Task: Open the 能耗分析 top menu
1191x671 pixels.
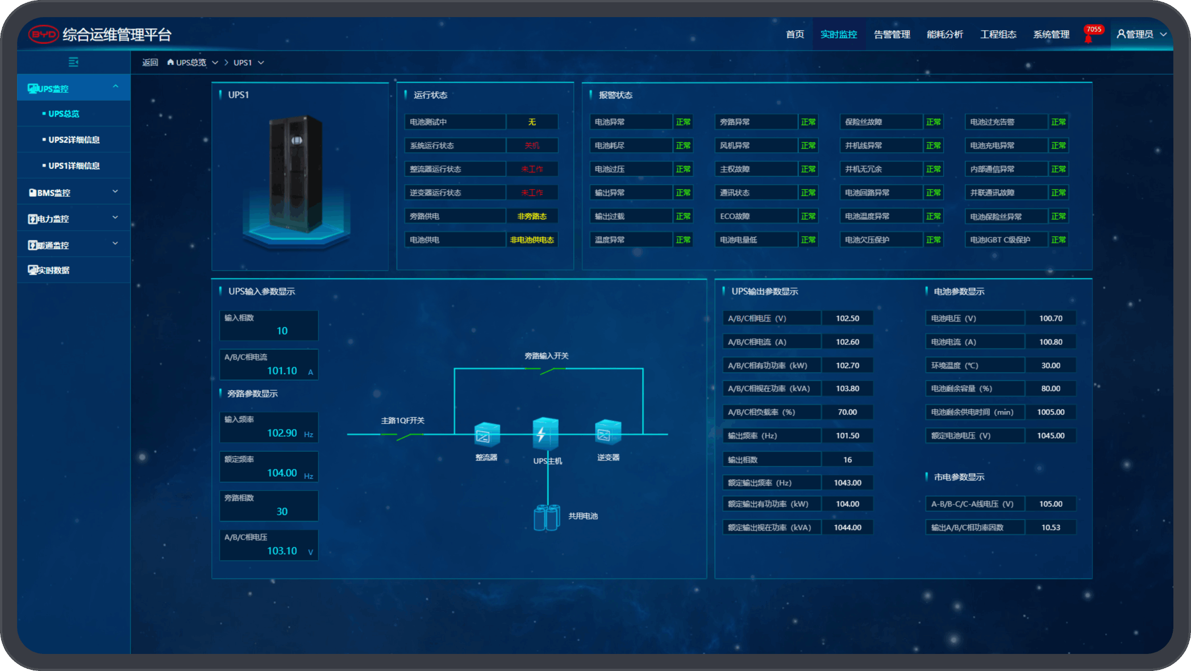Action: point(945,35)
